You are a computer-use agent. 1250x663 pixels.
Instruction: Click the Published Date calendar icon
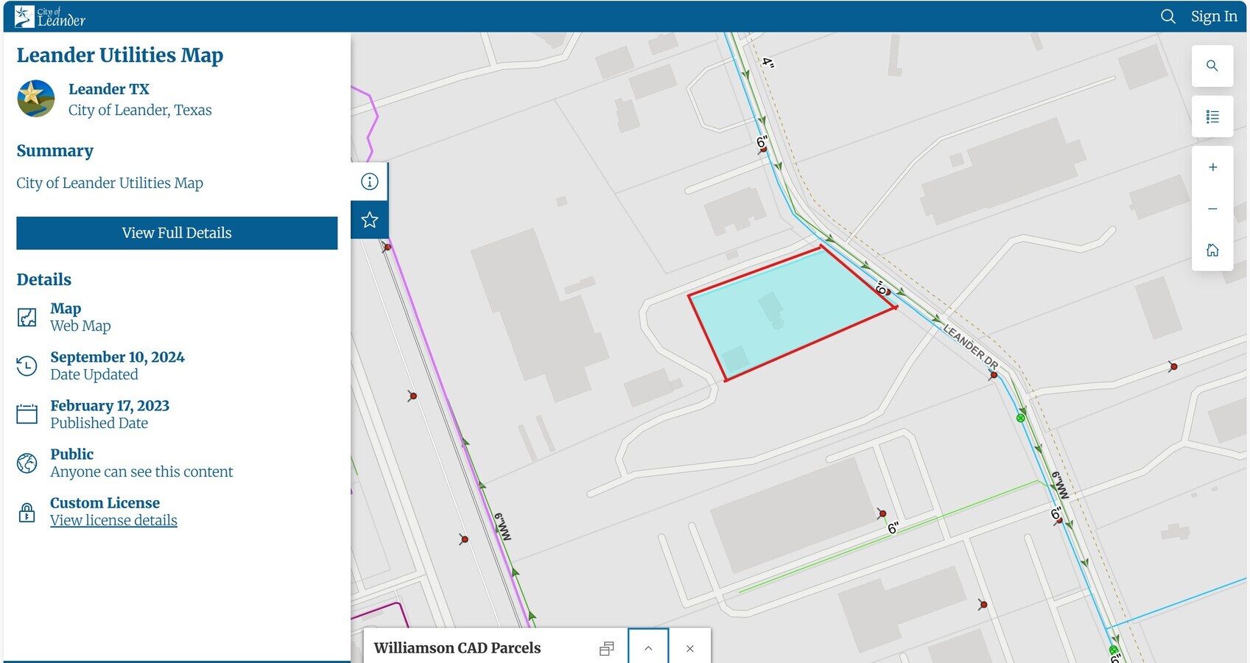coord(27,414)
